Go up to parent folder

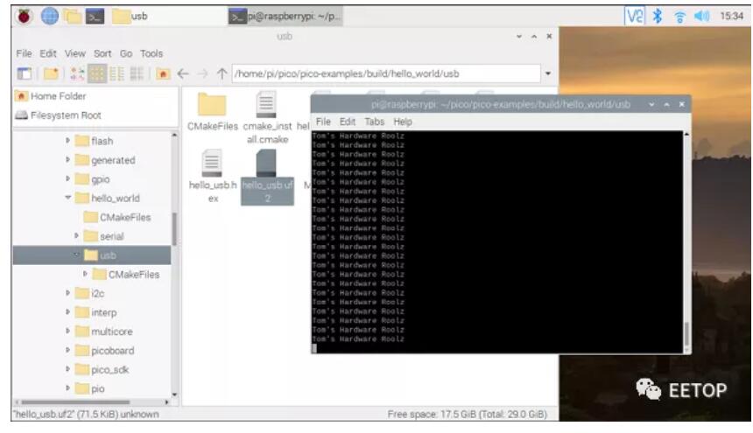222,73
